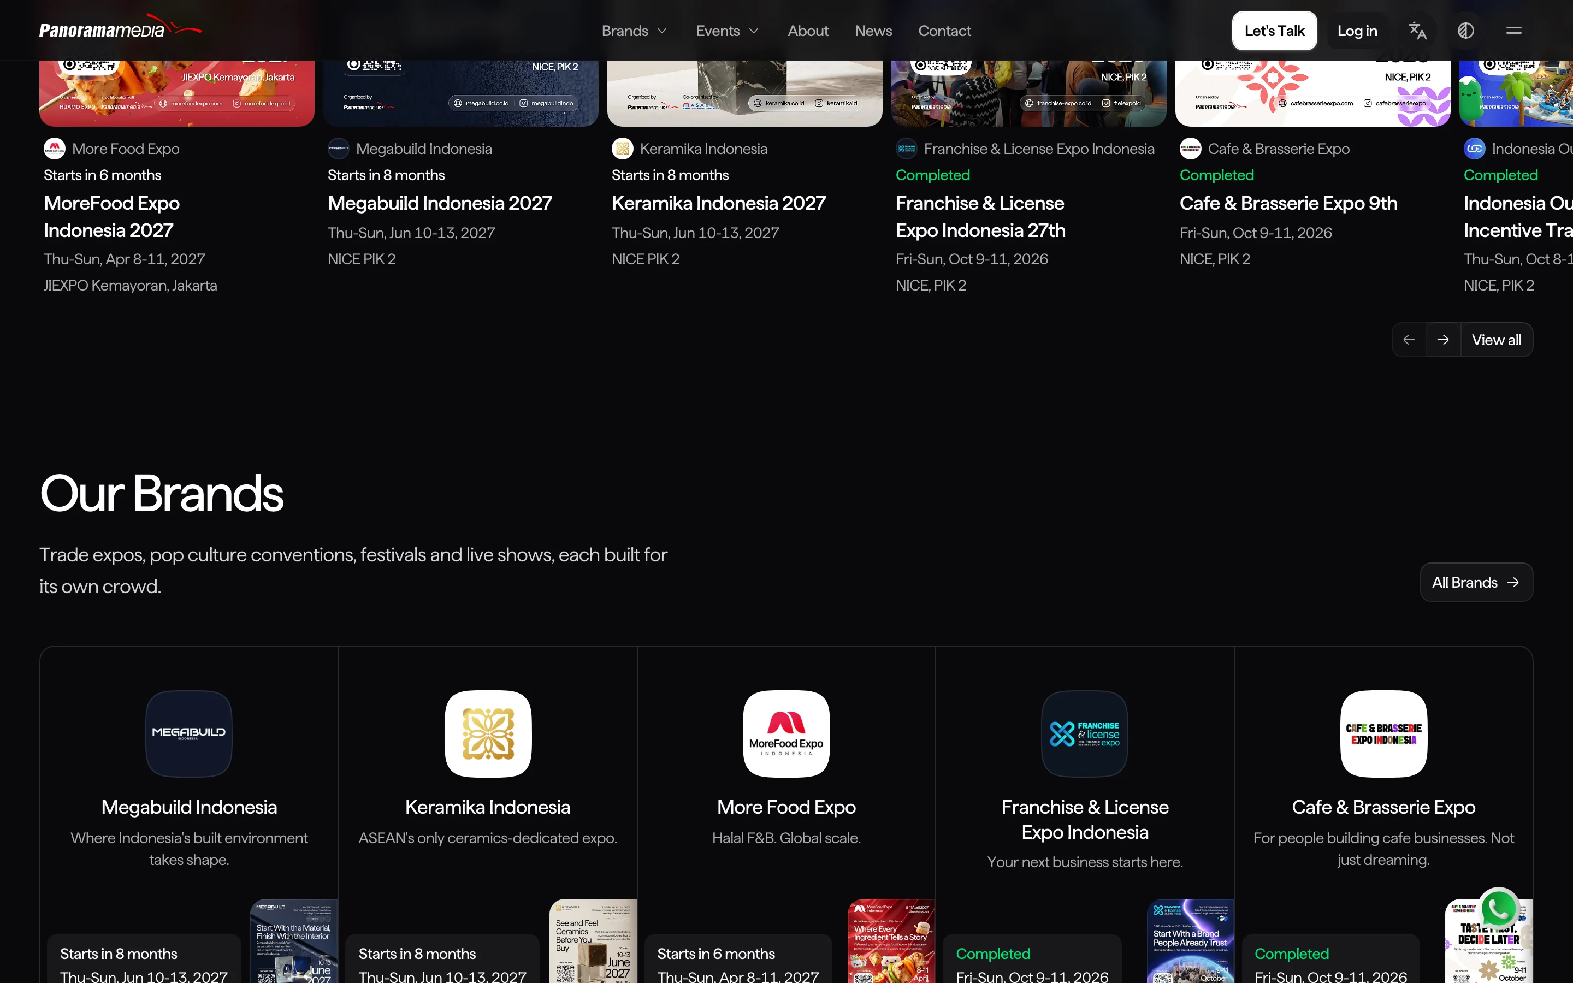Select the Cafe & Brasserie brand logo

pos(1384,734)
